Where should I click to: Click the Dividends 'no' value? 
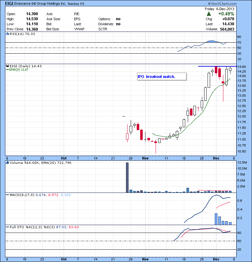tap(118, 24)
